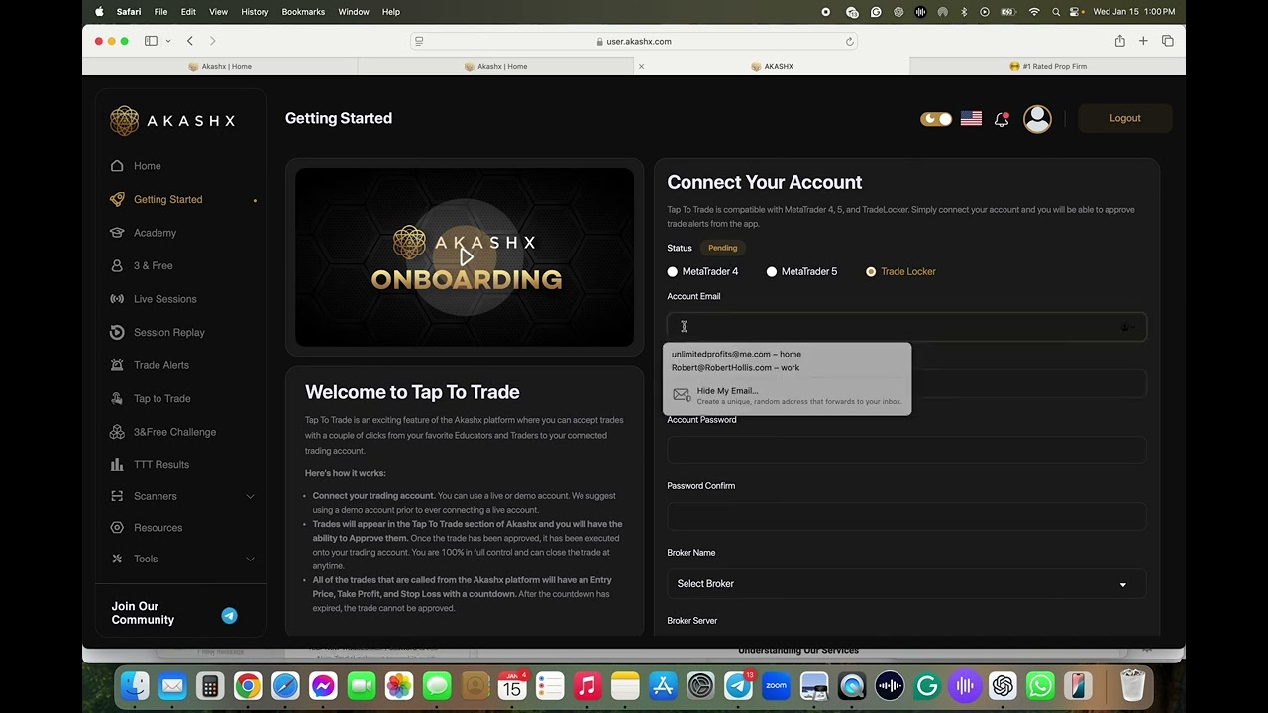Open TTT Results page
1268x713 pixels.
tap(160, 464)
